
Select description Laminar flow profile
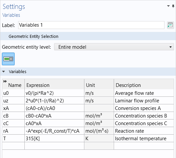pyautogui.click(x=144, y=101)
